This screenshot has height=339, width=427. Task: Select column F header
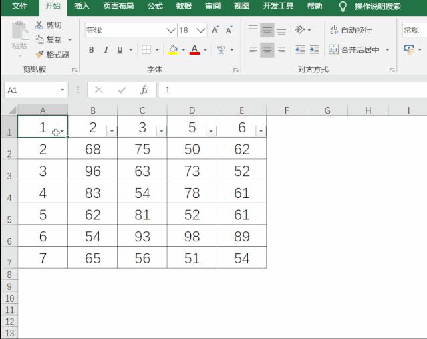point(287,110)
